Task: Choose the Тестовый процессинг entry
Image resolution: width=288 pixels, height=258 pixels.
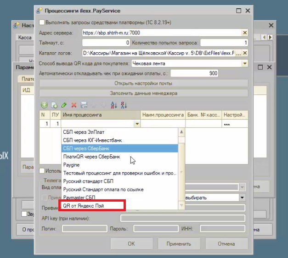Action: [x=120, y=173]
